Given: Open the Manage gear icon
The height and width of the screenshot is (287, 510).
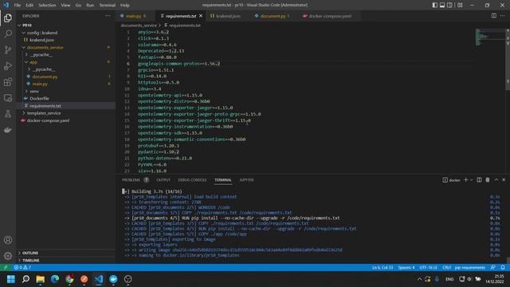Looking at the screenshot, I should tap(8, 256).
